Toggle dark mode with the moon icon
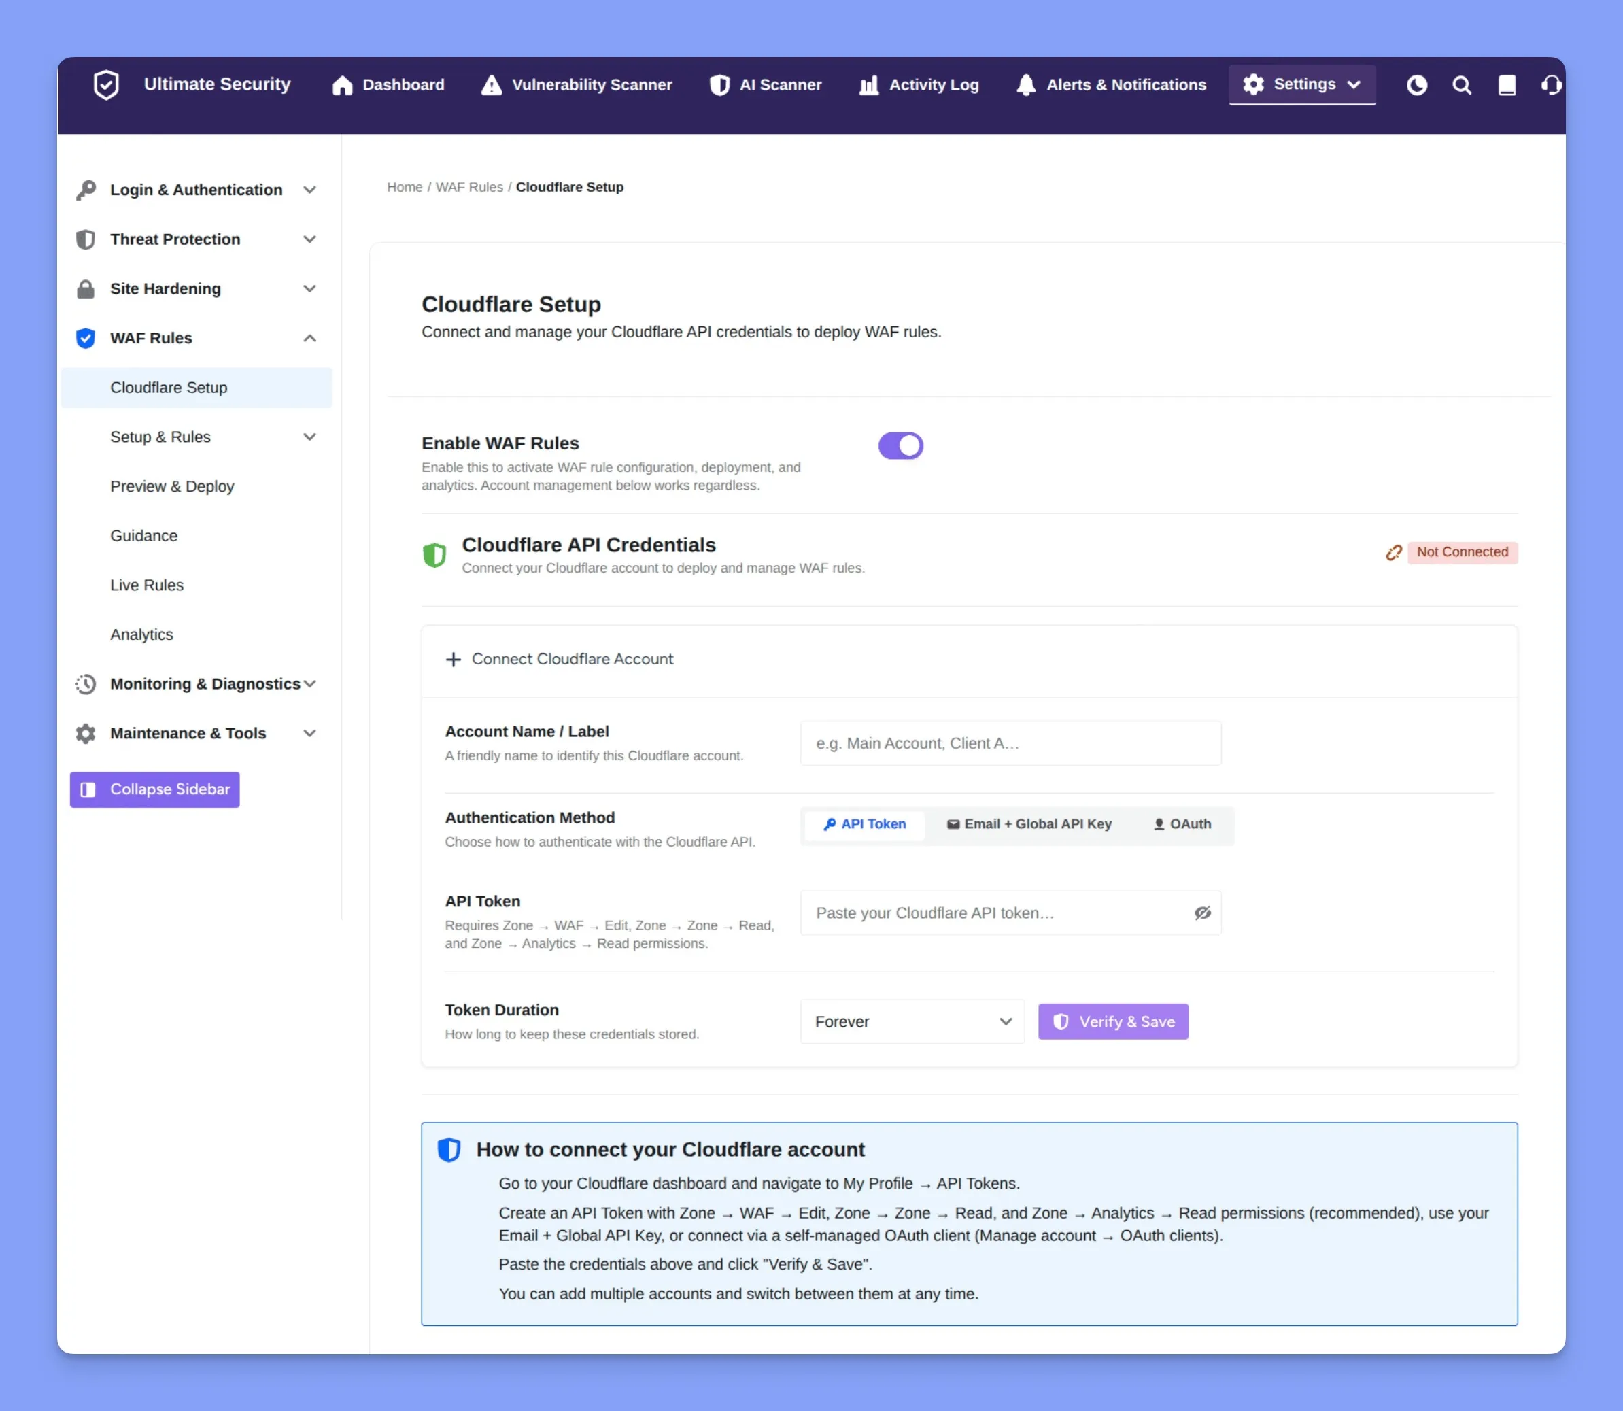The height and width of the screenshot is (1411, 1623). tap(1416, 85)
